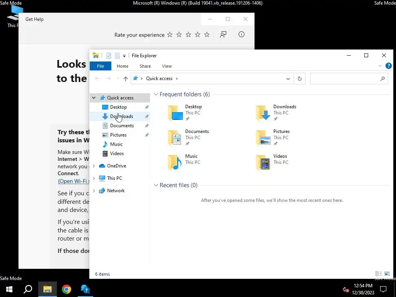Expand the This PC tree node
The height and width of the screenshot is (297, 396).
coord(94,178)
